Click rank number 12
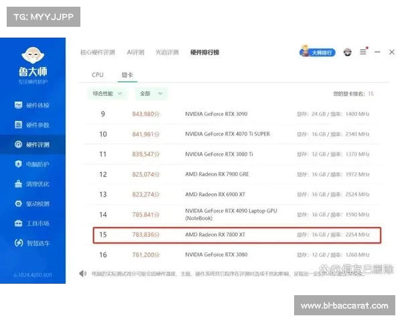Viewport: 402px width, 322px height. tap(103, 174)
